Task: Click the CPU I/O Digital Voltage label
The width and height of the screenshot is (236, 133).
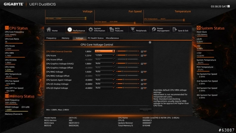Action: [x=57, y=88]
